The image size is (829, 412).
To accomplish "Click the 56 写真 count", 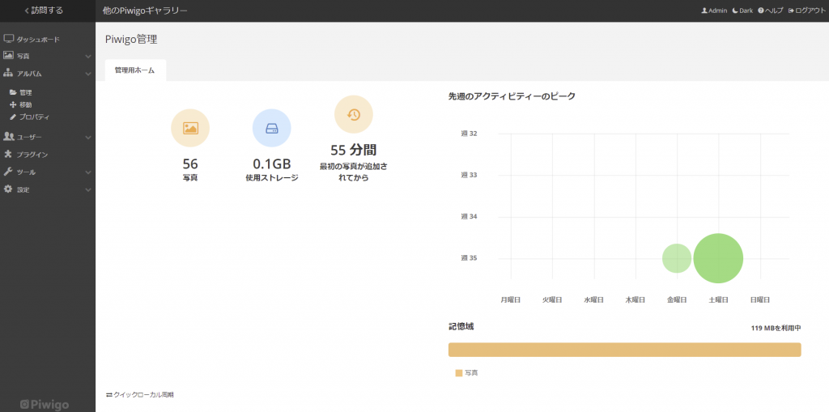I will point(190,164).
